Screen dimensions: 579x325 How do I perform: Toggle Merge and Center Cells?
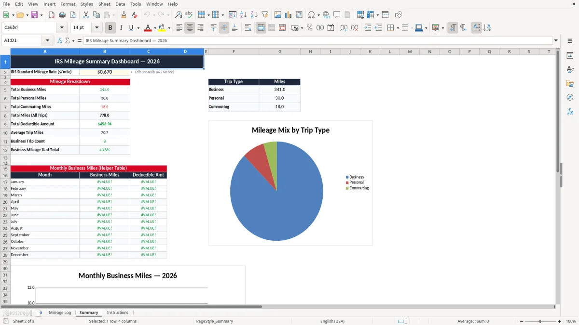tap(261, 28)
